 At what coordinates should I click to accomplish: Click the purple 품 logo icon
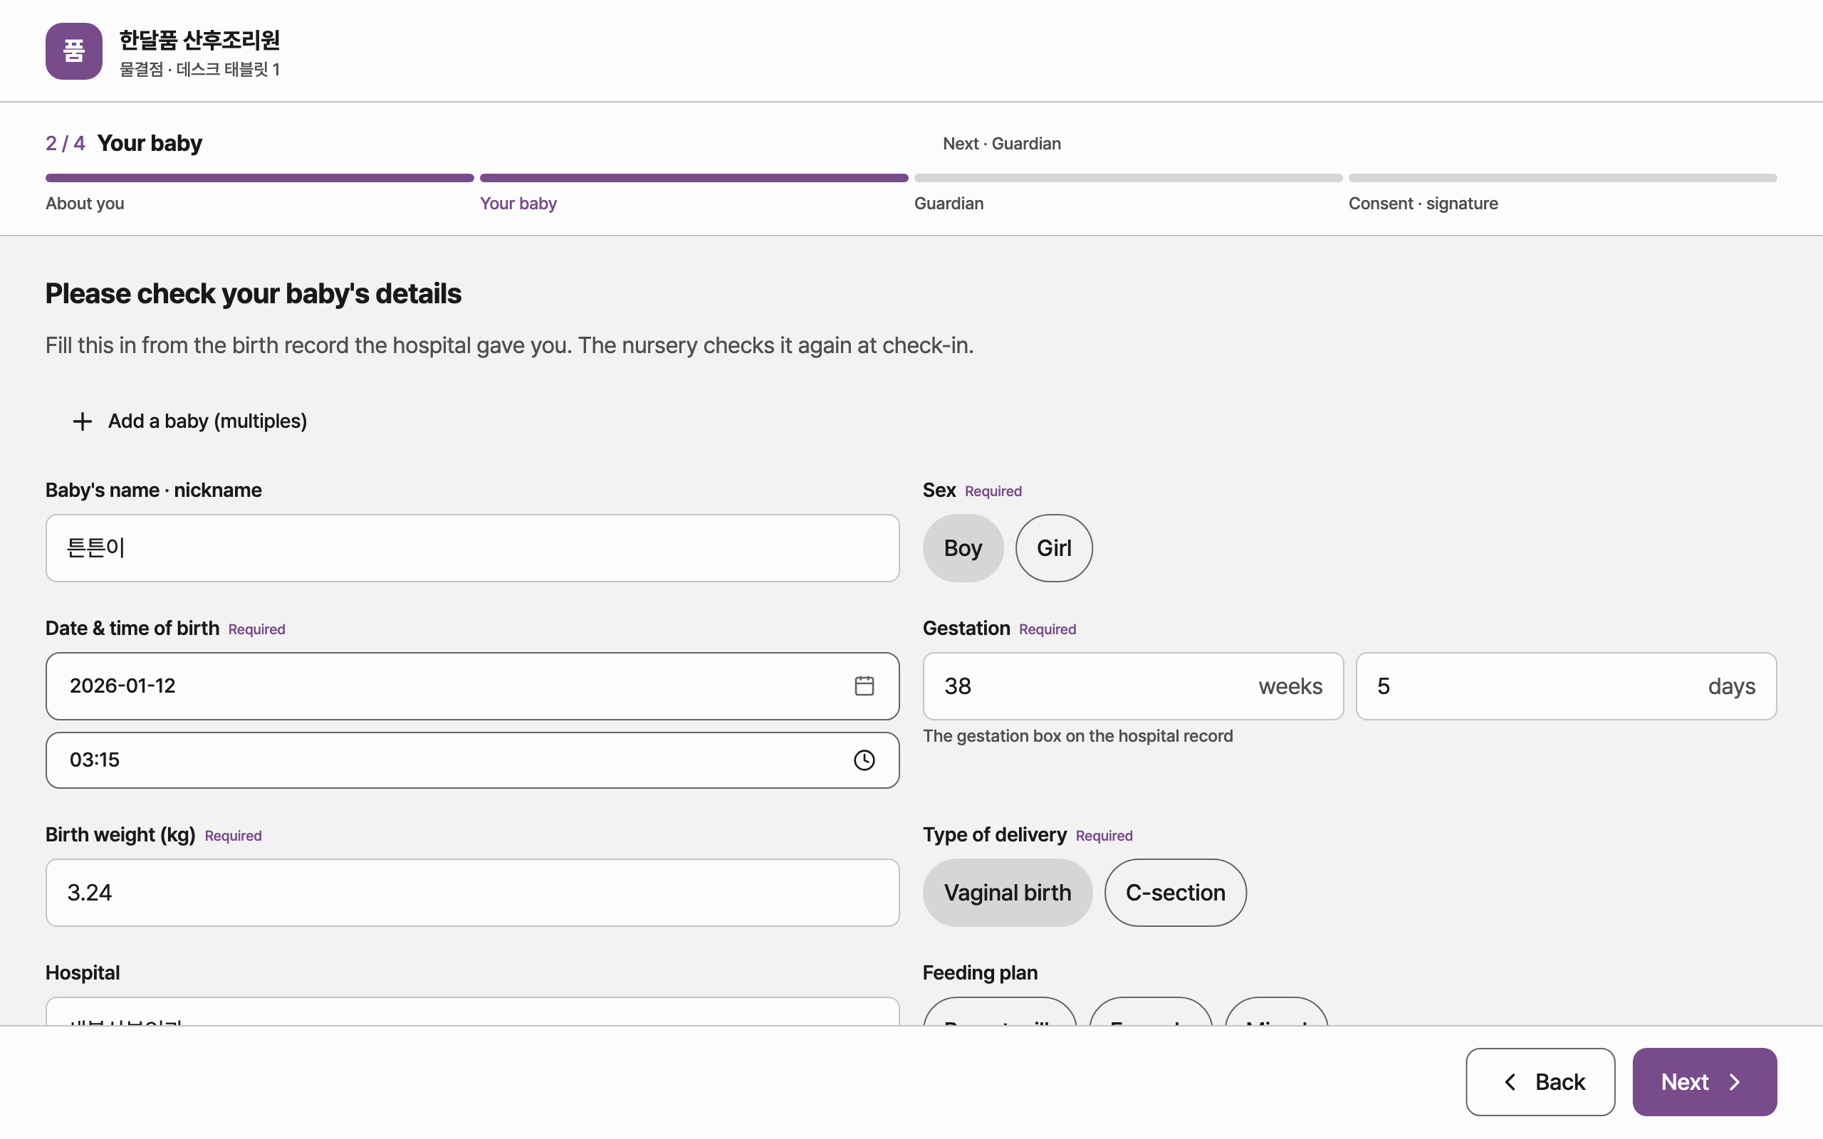tap(74, 51)
